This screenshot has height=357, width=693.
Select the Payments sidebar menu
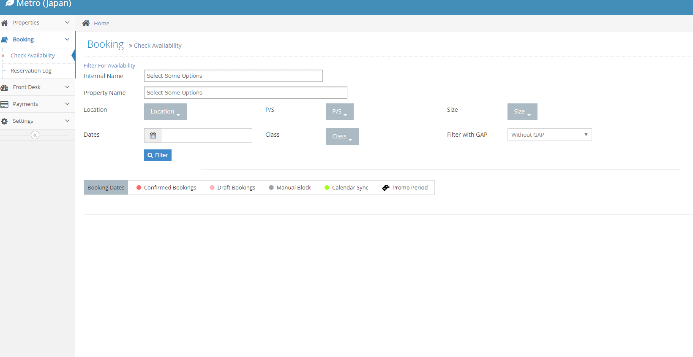click(37, 104)
